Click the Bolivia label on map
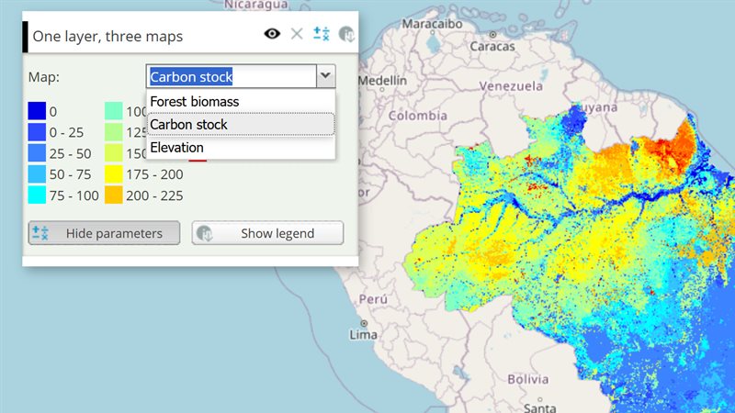The image size is (735, 413). point(527,379)
